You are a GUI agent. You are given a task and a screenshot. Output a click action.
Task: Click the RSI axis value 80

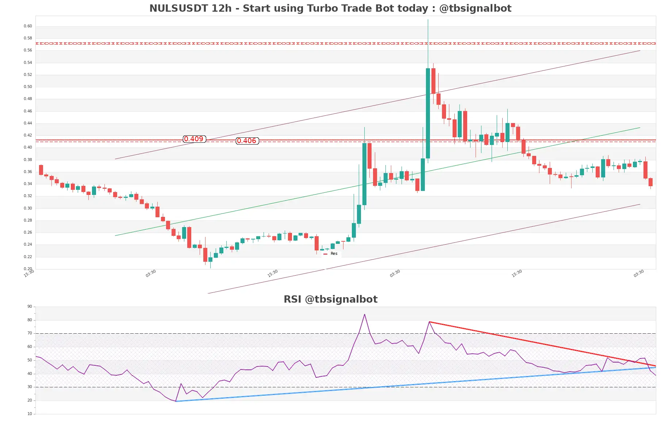[x=30, y=320]
